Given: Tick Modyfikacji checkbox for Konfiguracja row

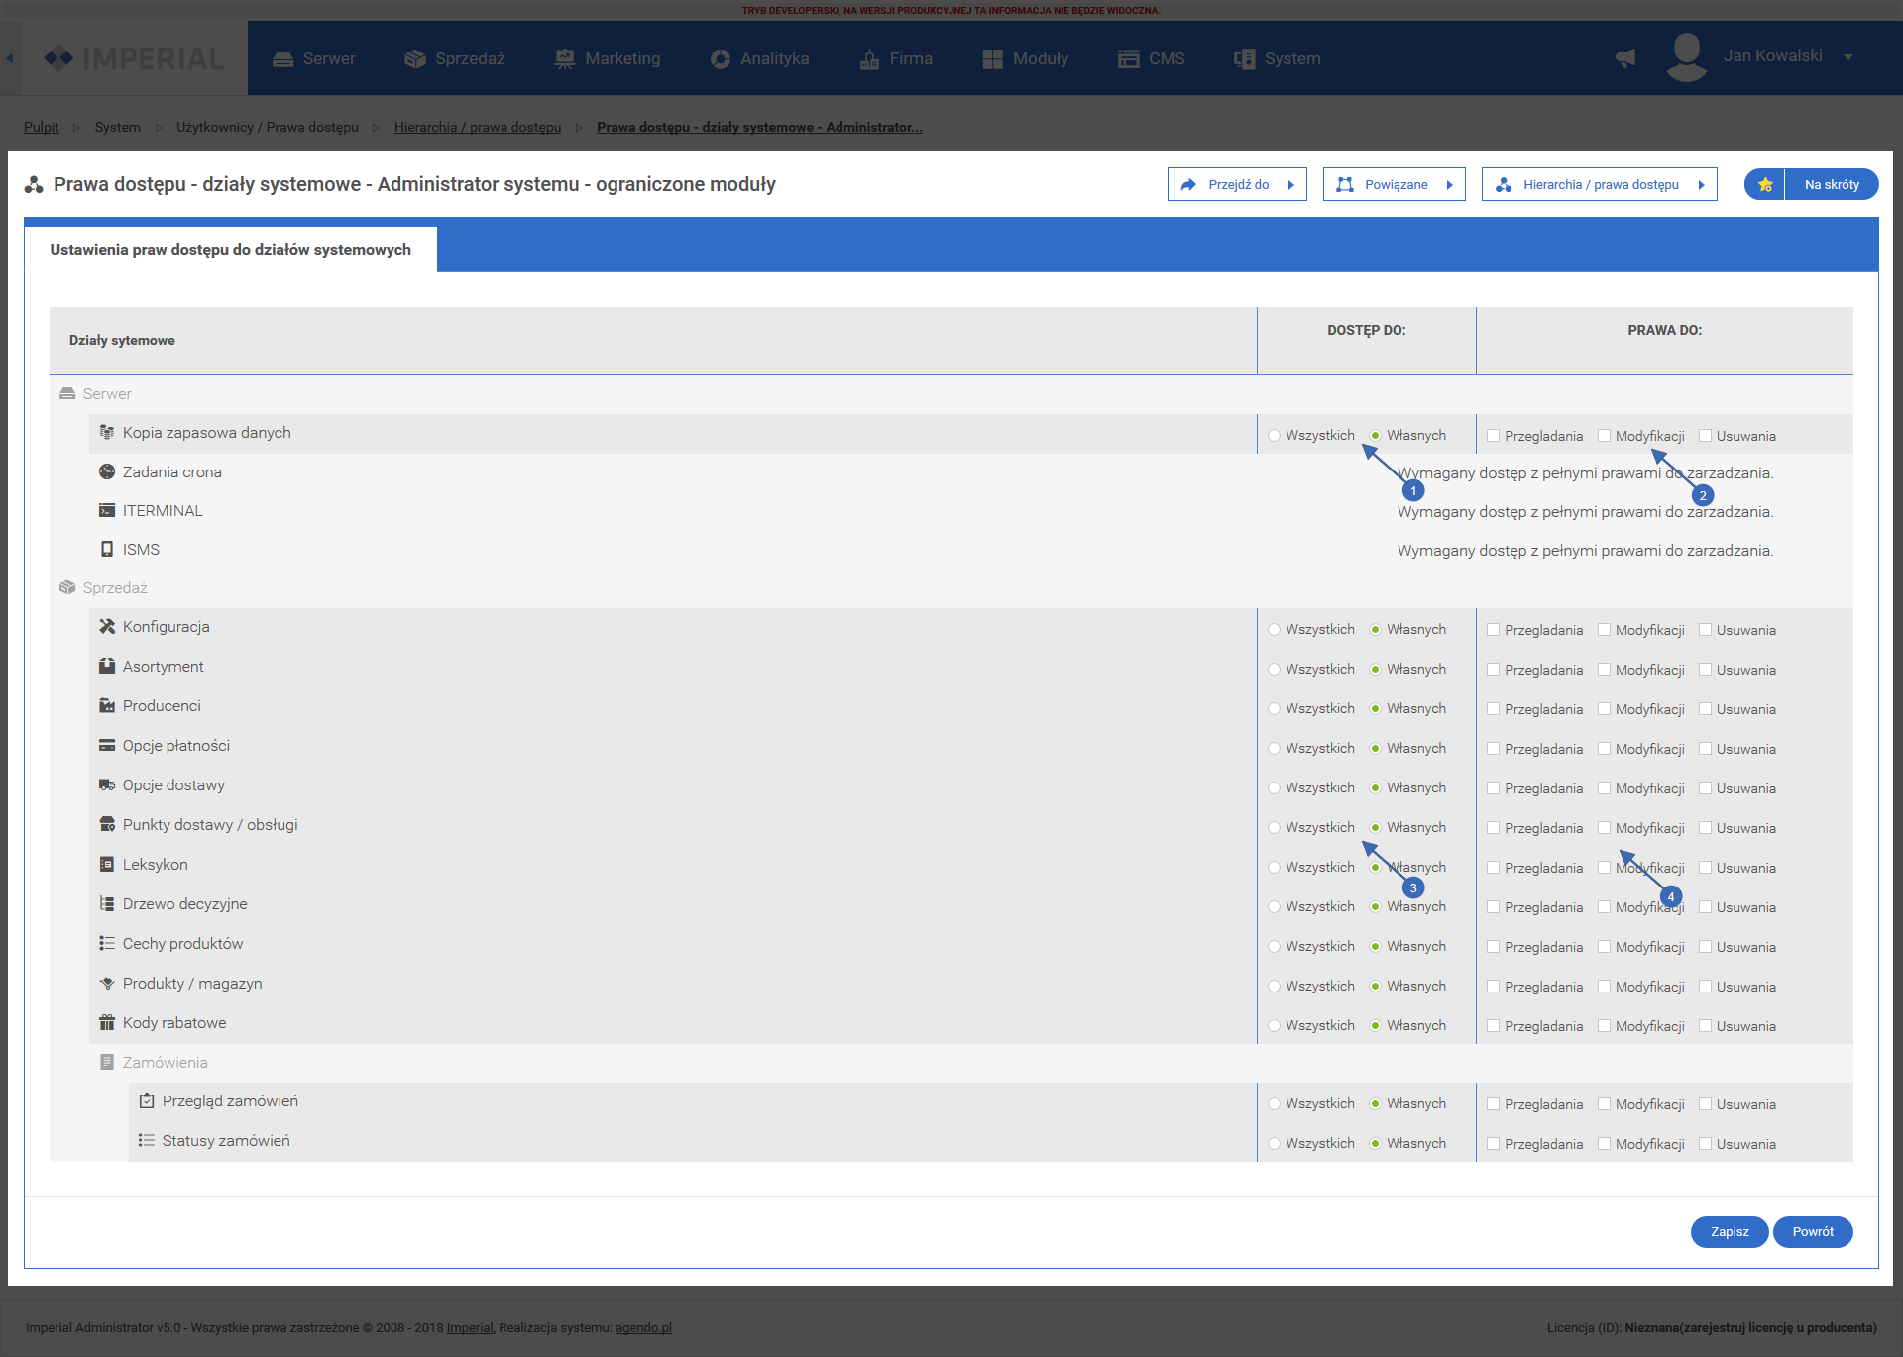Looking at the screenshot, I should (1604, 630).
